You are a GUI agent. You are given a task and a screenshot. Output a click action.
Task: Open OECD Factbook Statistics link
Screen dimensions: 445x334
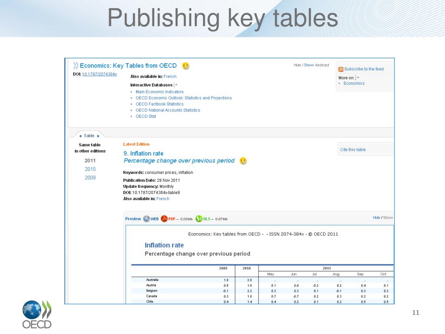coord(159,104)
